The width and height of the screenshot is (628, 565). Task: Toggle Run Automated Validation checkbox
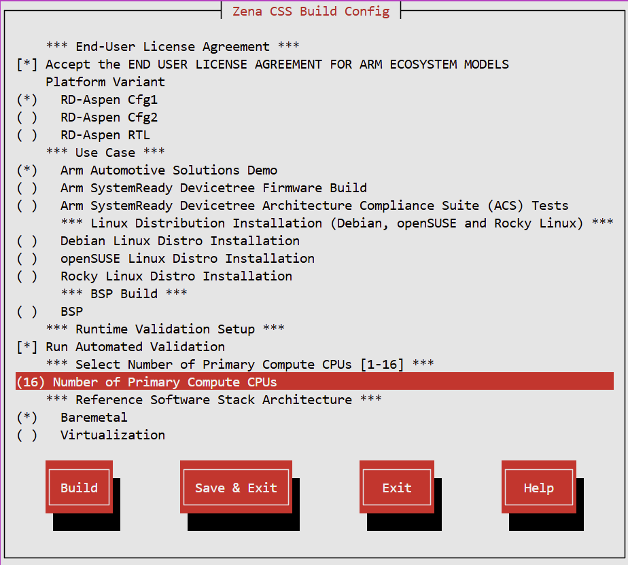click(x=27, y=347)
